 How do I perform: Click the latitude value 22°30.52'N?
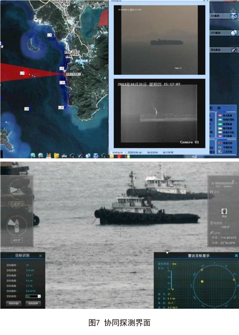pos(228,243)
